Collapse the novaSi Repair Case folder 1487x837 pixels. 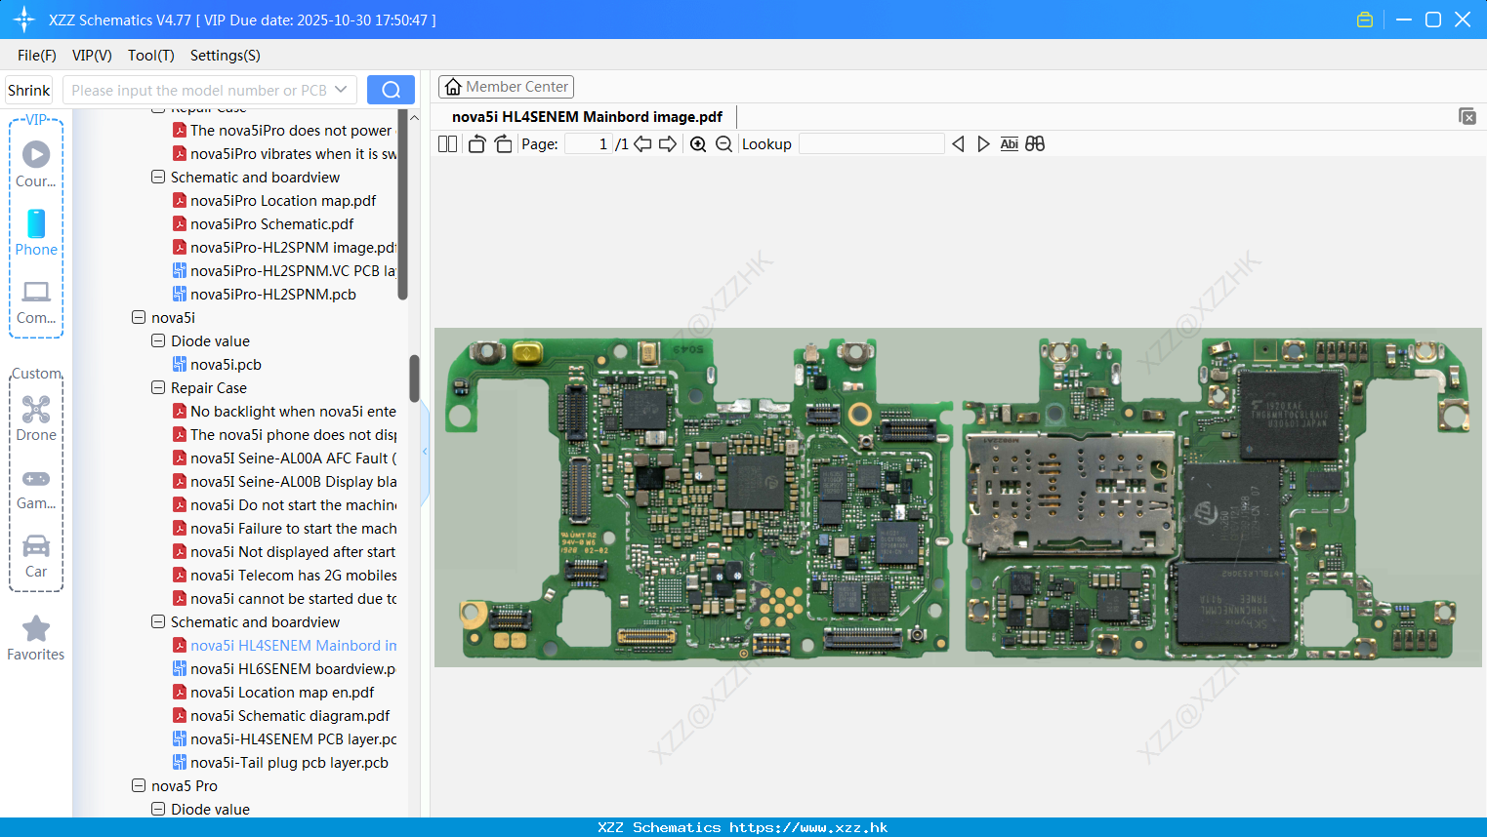point(158,388)
